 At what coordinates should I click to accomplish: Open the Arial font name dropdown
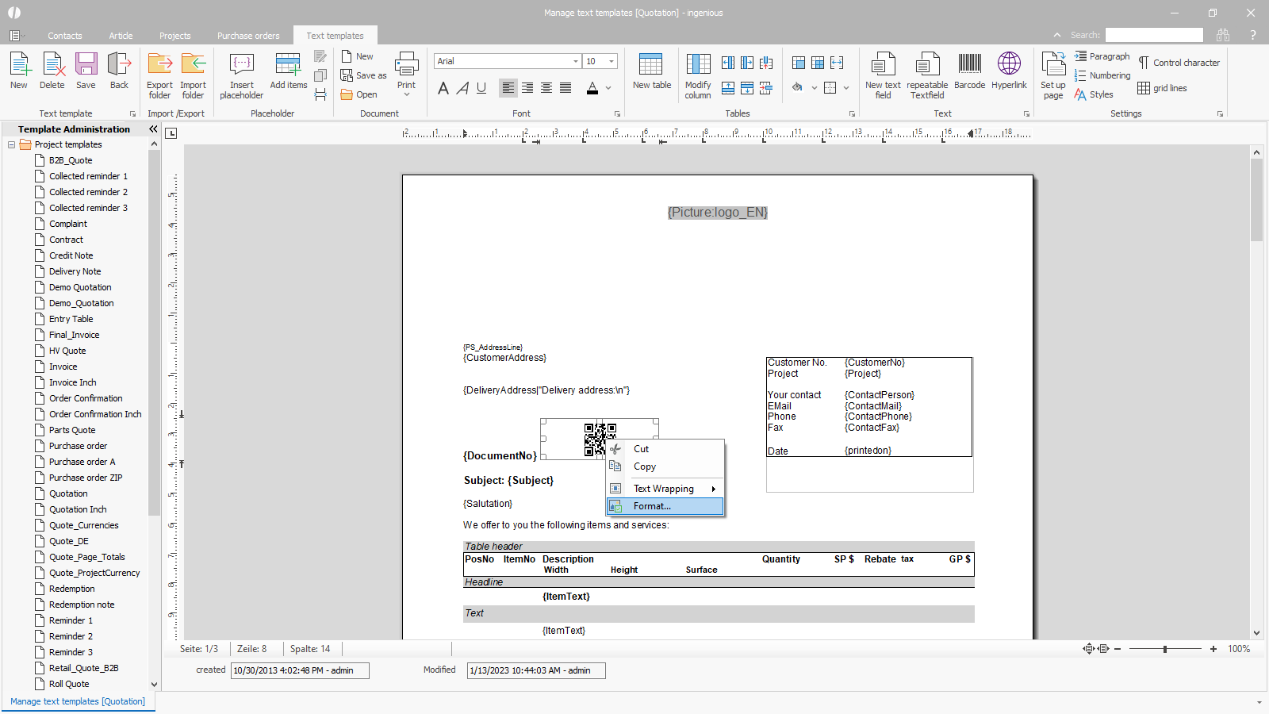(x=576, y=61)
